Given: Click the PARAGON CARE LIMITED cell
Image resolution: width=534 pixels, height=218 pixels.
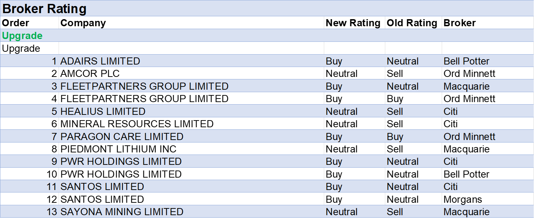Looking at the screenshot, I should [122, 136].
